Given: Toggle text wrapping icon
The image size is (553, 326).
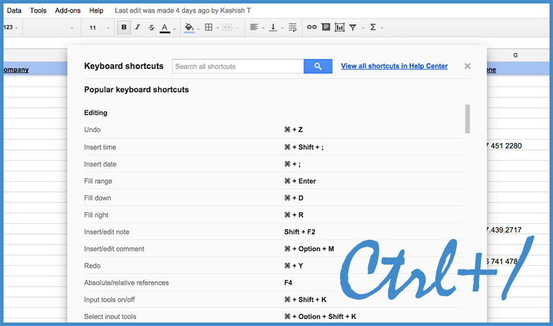Looking at the screenshot, I should point(292,28).
